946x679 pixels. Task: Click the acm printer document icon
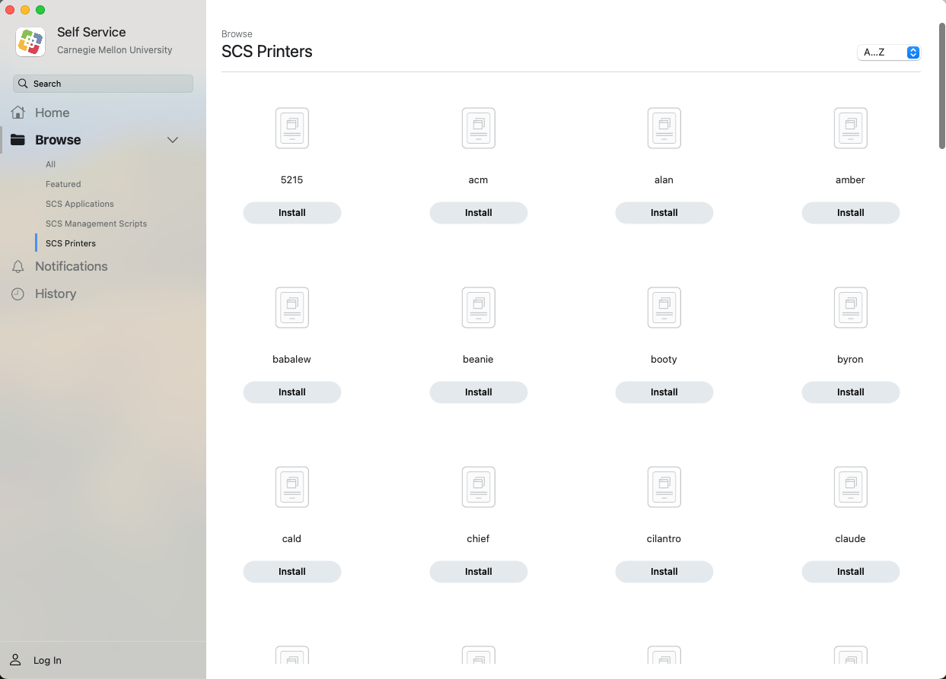pyautogui.click(x=479, y=128)
